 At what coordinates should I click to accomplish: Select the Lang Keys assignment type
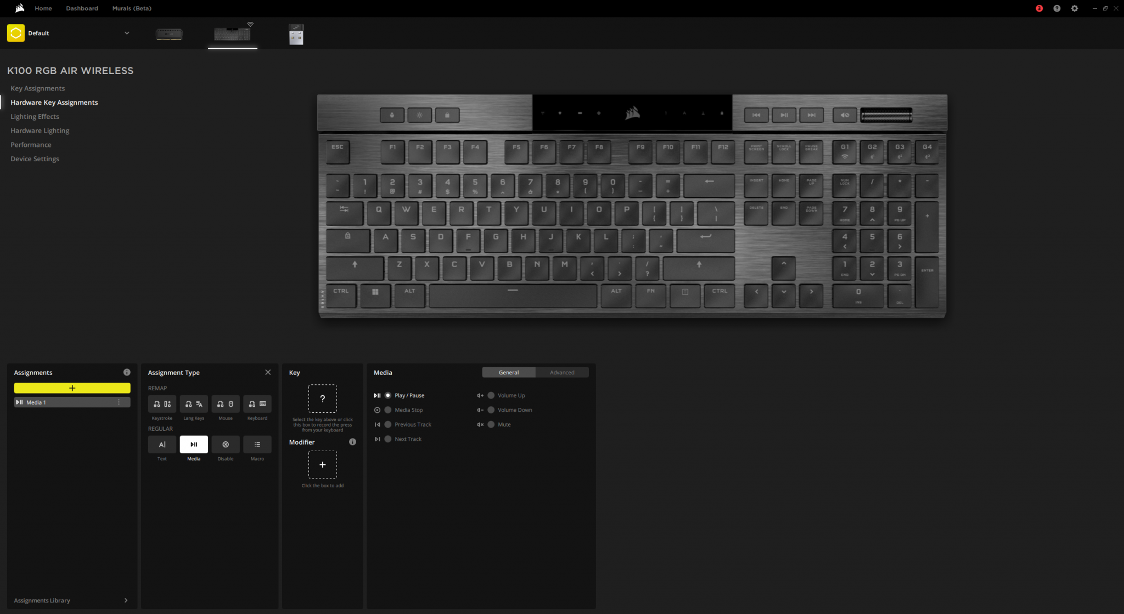[x=194, y=404]
